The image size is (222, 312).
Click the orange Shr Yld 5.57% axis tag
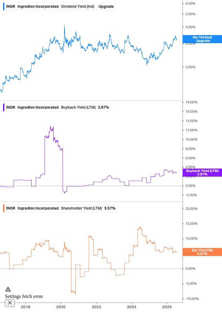pyautogui.click(x=202, y=252)
